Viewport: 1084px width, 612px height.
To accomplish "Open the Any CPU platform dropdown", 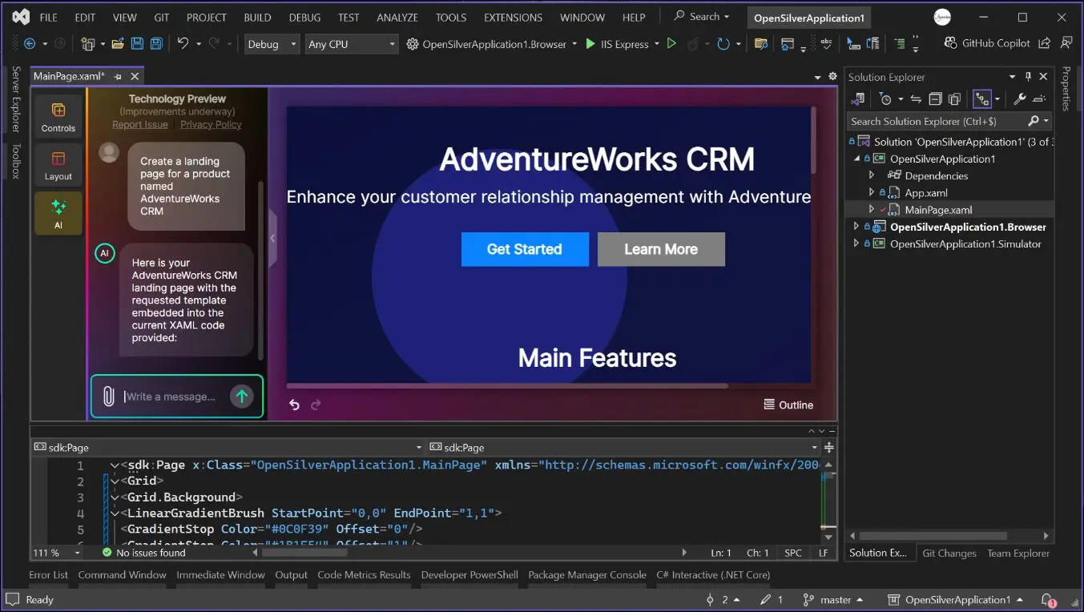I will (352, 44).
